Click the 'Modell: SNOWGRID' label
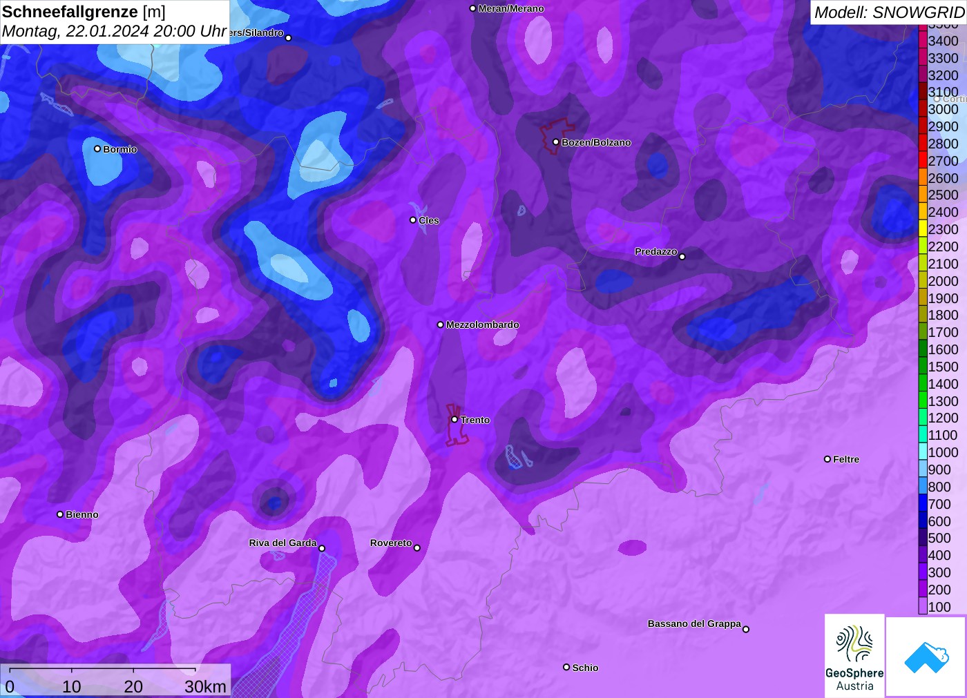 tap(889, 12)
